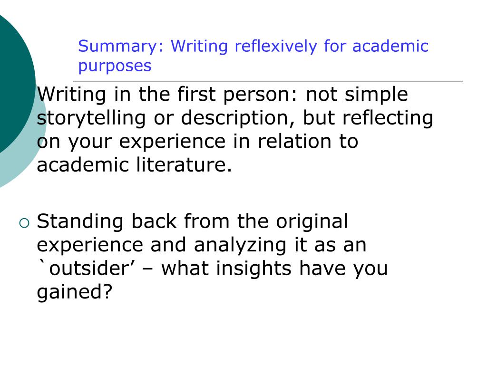Click the hollow circle bullet before 'Standing back'
Viewport: 487px width, 365px height.
[24, 223]
